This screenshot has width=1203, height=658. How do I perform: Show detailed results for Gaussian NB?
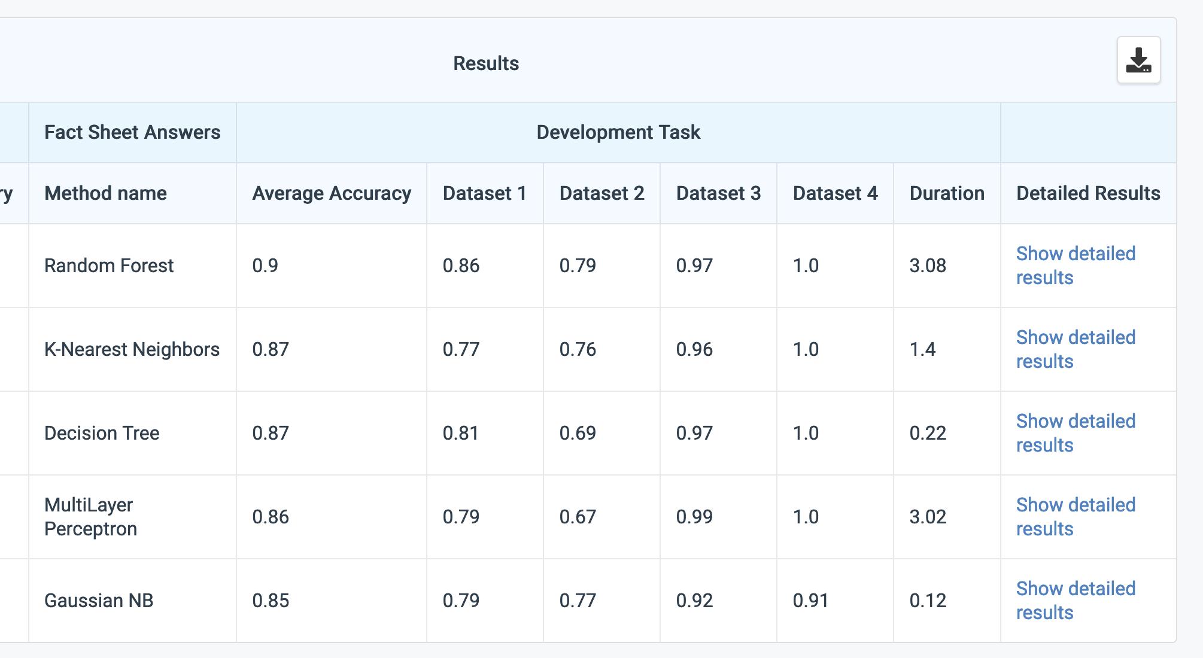pyautogui.click(x=1075, y=601)
